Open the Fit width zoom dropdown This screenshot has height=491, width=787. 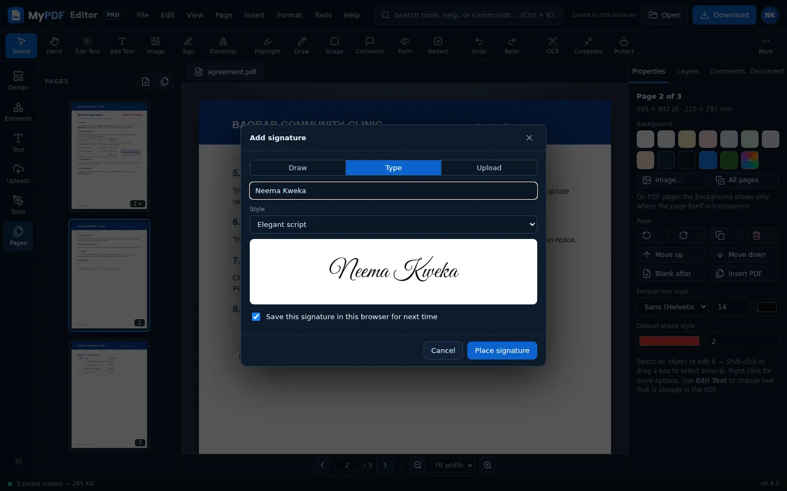tap(453, 465)
